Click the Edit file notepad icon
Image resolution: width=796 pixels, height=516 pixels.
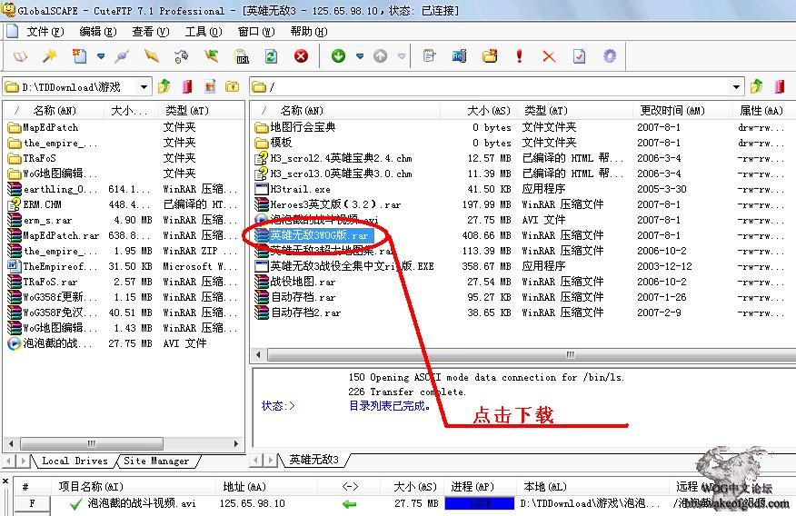(429, 55)
